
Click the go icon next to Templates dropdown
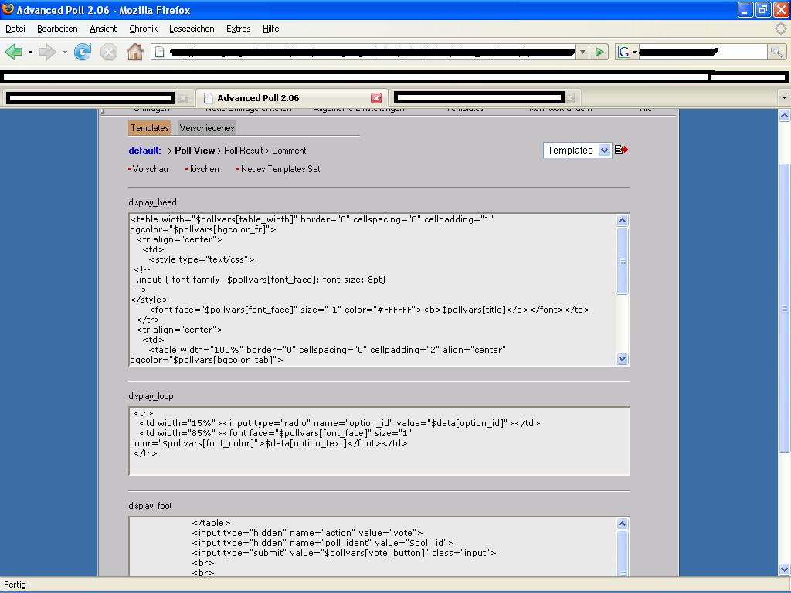621,150
